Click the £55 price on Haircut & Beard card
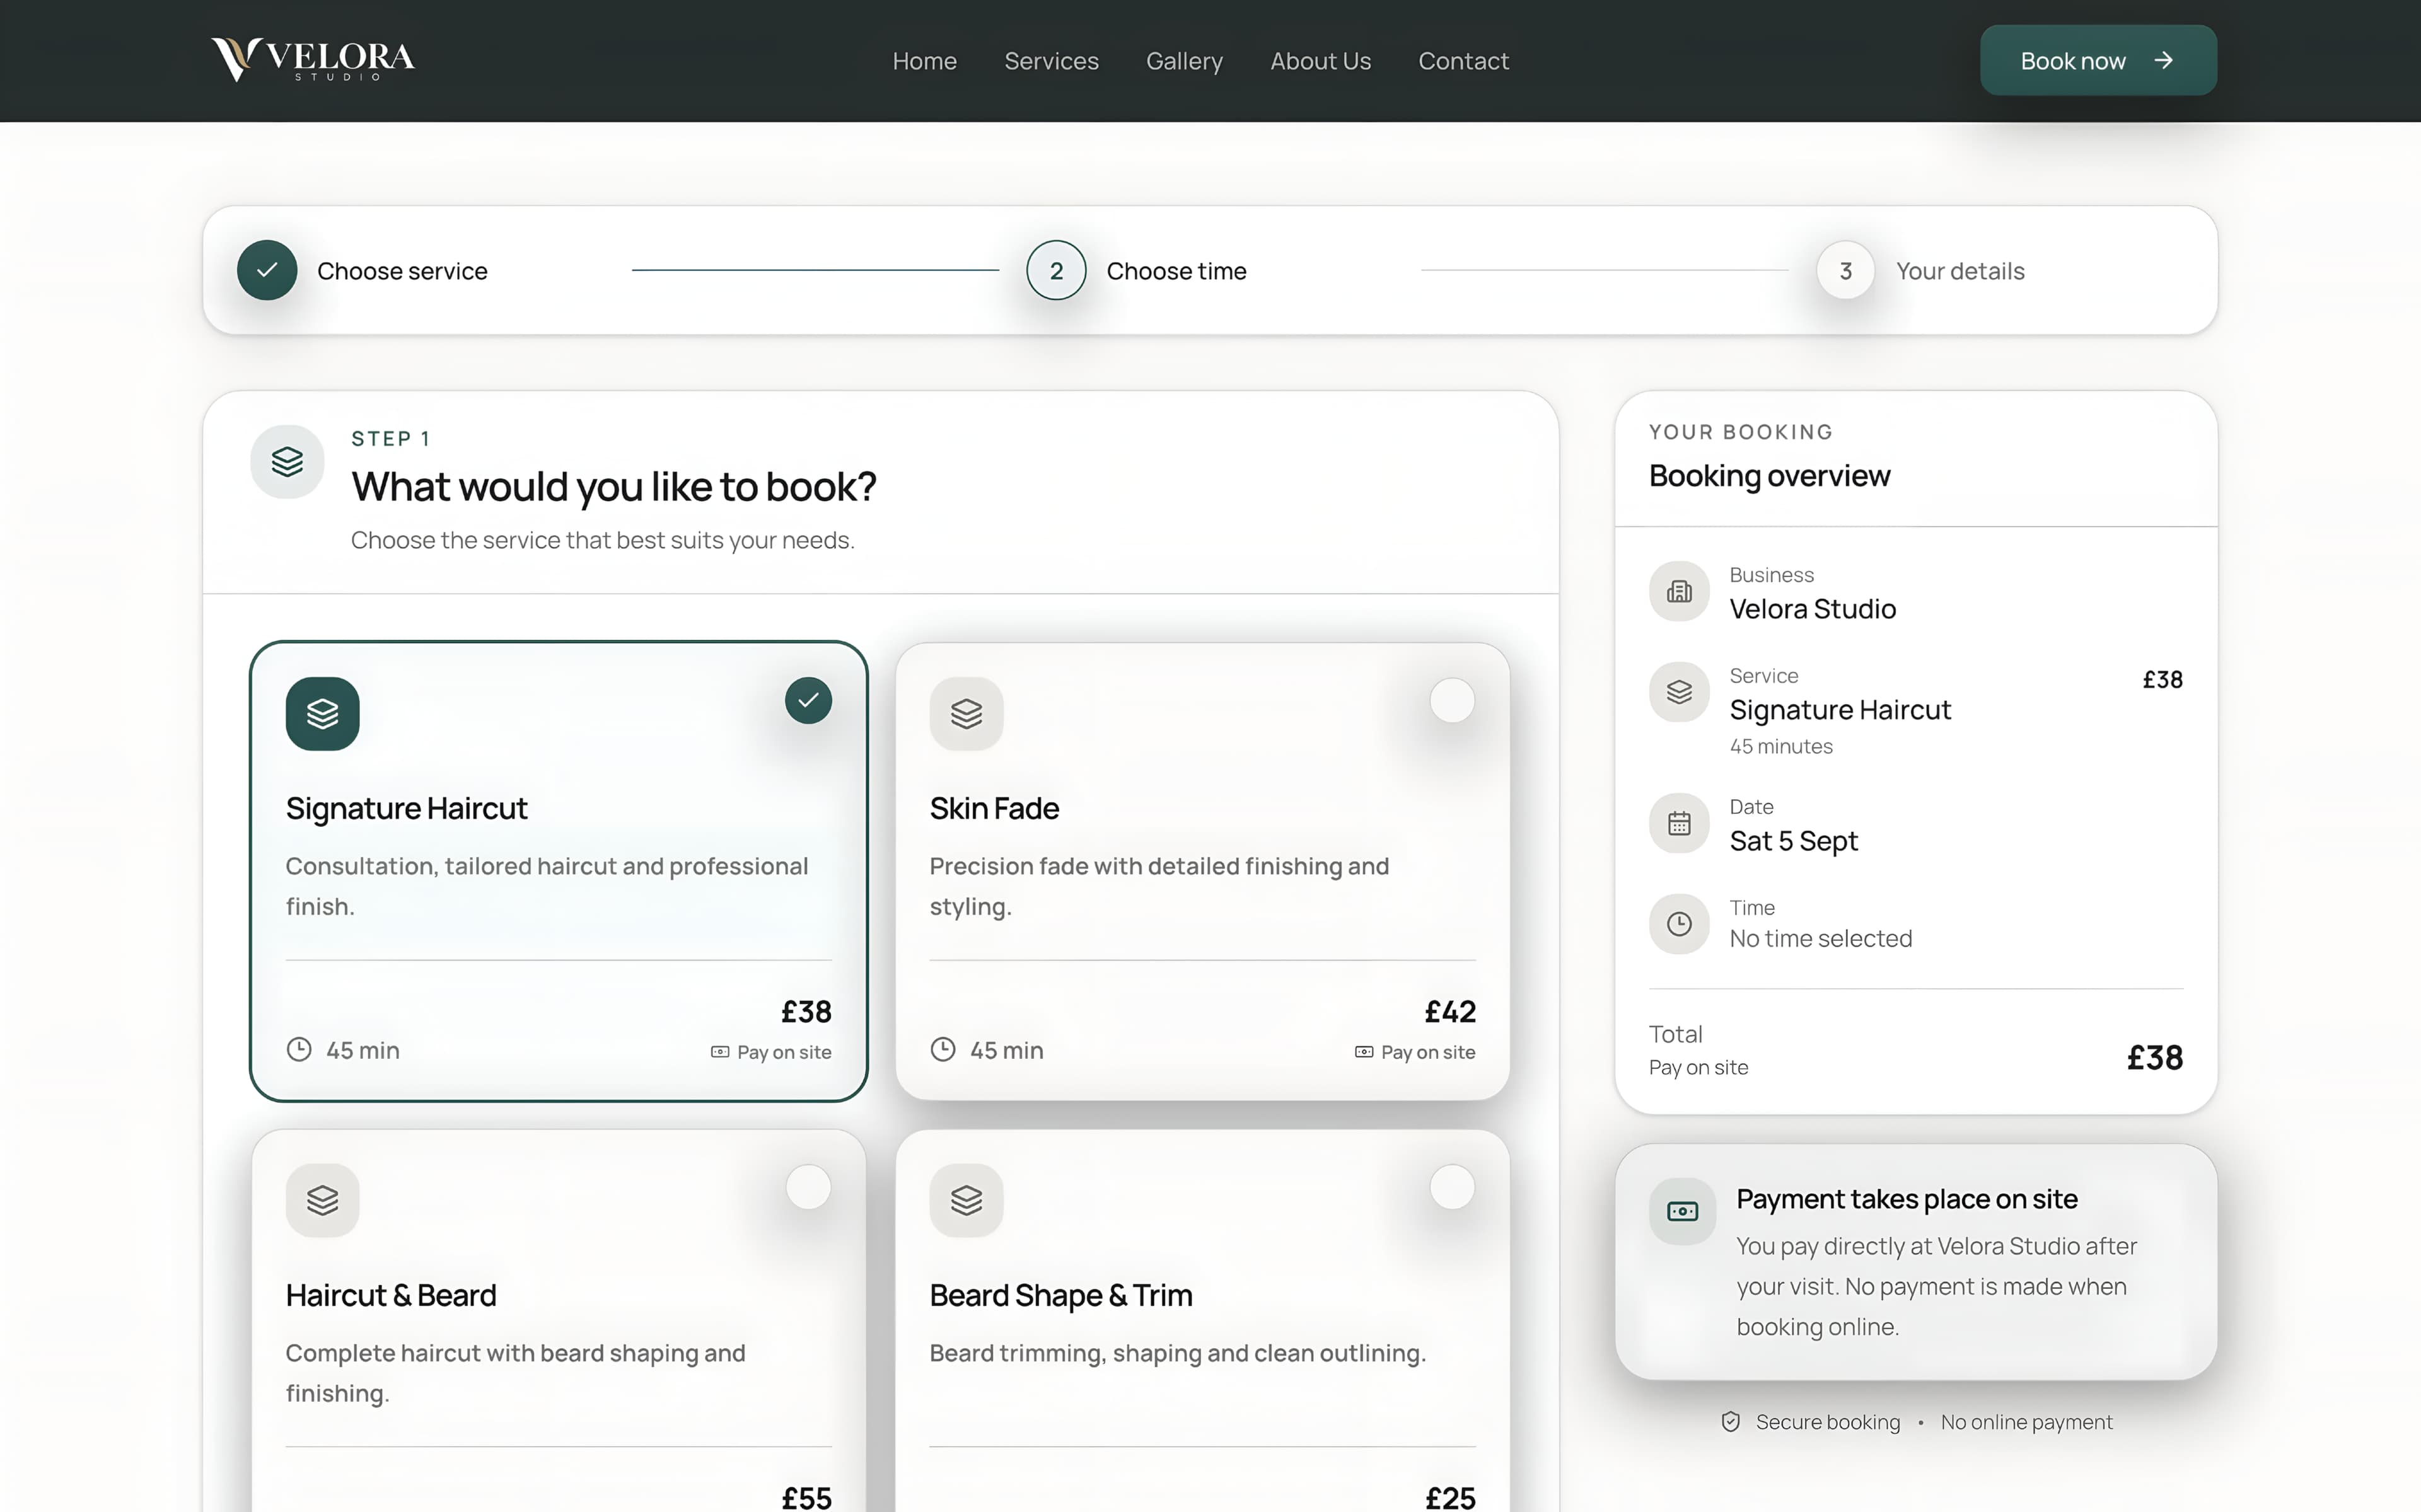This screenshot has width=2421, height=1512. pyautogui.click(x=806, y=1498)
